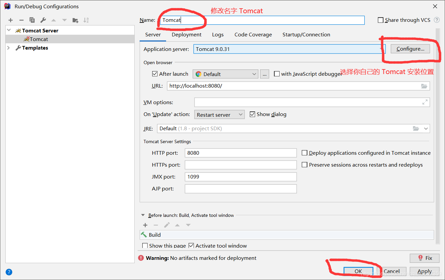Click into the Name field
Screen dimensions: 445x280
(x=262, y=20)
